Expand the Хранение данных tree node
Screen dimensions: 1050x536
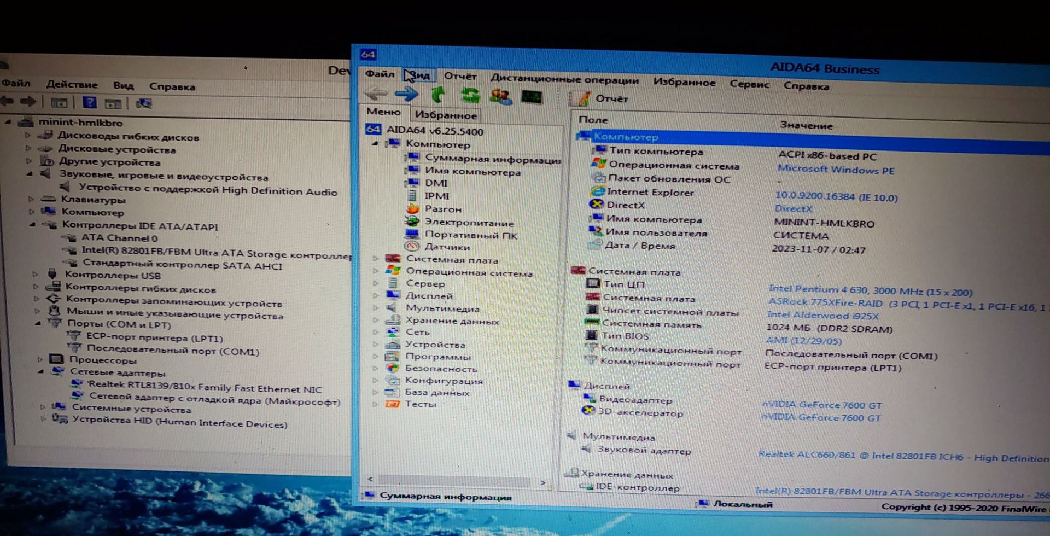pos(376,320)
